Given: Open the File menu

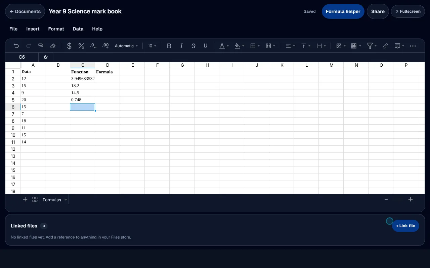Looking at the screenshot, I should pyautogui.click(x=13, y=29).
